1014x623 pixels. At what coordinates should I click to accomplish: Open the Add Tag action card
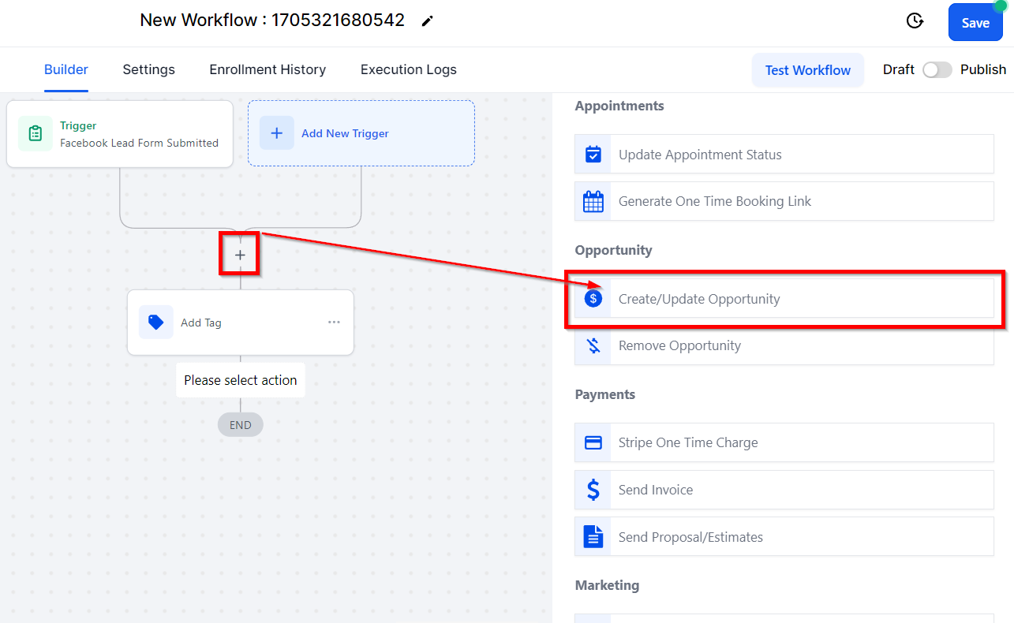click(x=241, y=322)
